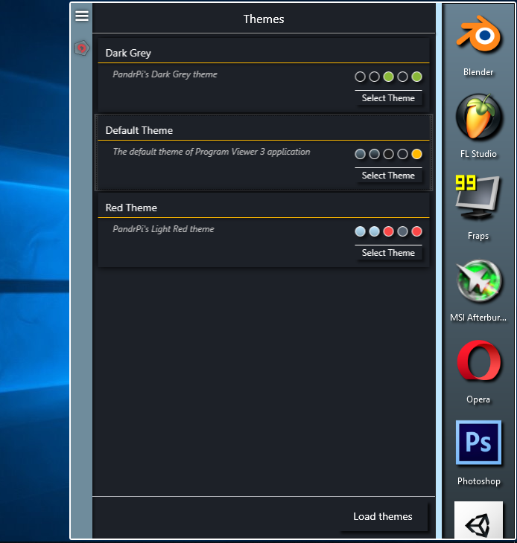Click the red hexagon sidebar icon
Viewport: 517px width, 543px height.
pyautogui.click(x=82, y=48)
